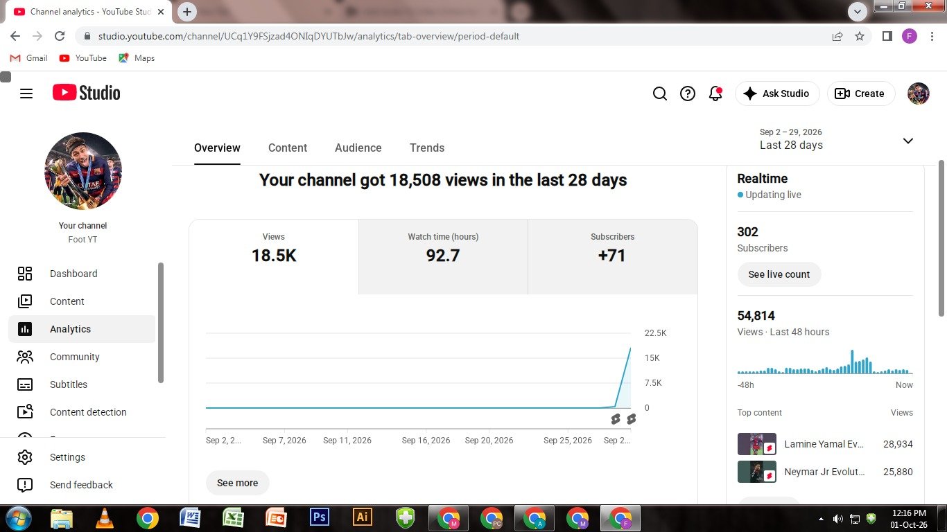The width and height of the screenshot is (947, 532).
Task: Open Lamine Yamal top content video
Action: click(x=825, y=444)
